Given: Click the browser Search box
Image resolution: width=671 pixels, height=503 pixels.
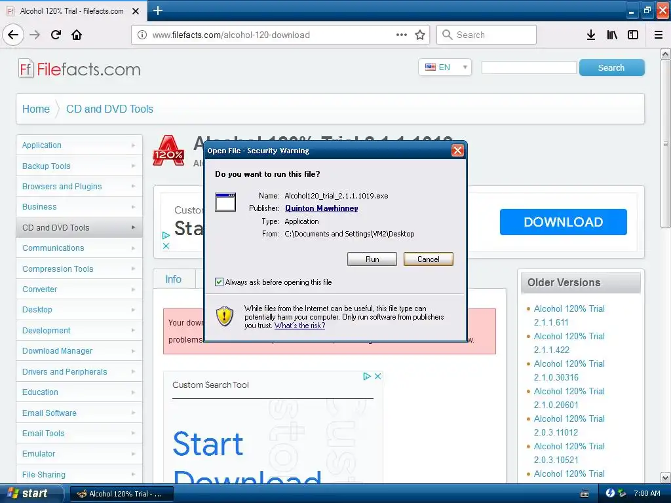Looking at the screenshot, I should [486, 35].
